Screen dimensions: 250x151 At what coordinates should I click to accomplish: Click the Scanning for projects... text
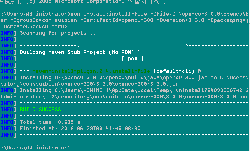click(x=58, y=33)
